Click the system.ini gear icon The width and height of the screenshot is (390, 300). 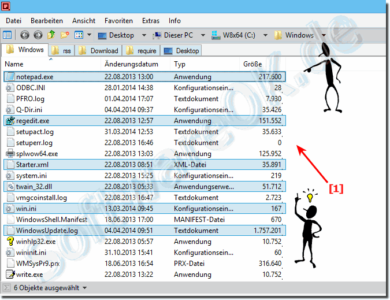pos(10,176)
